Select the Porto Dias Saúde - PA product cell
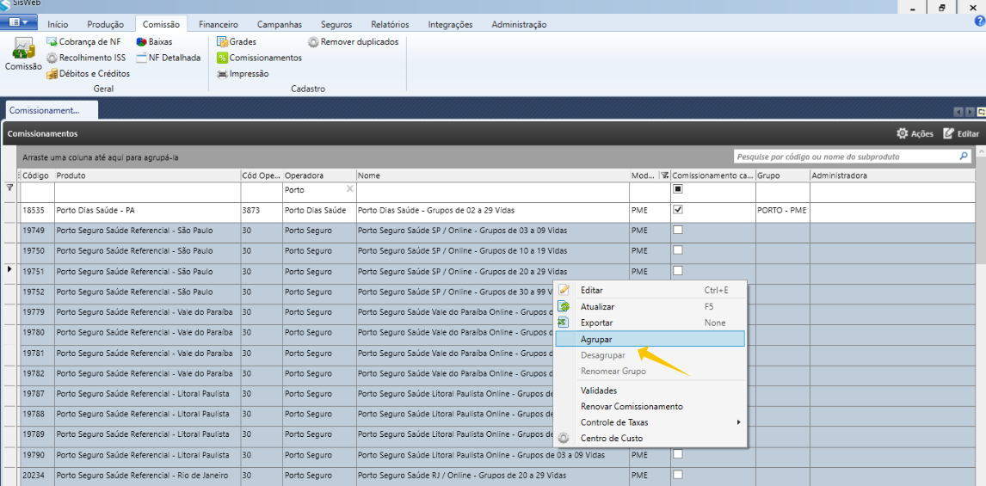 point(147,211)
